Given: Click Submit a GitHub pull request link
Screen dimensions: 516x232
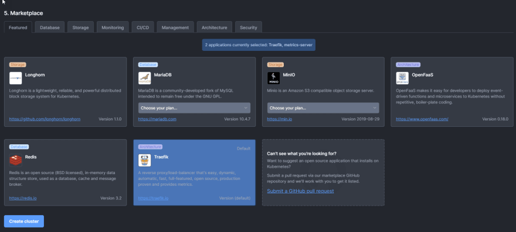Looking at the screenshot, I should tap(300, 191).
